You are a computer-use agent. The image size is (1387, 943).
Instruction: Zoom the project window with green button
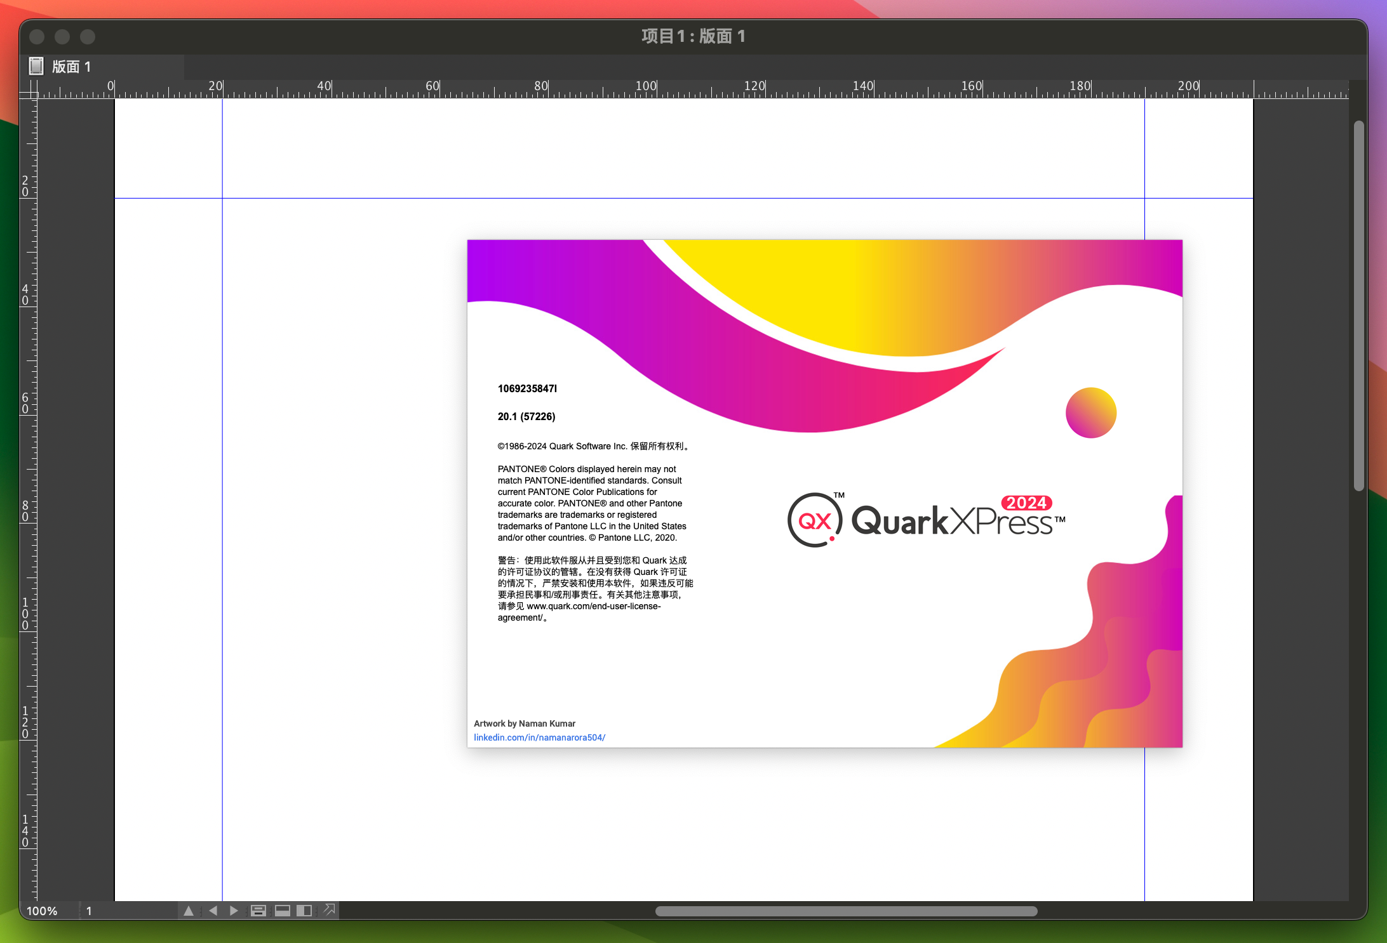click(88, 37)
